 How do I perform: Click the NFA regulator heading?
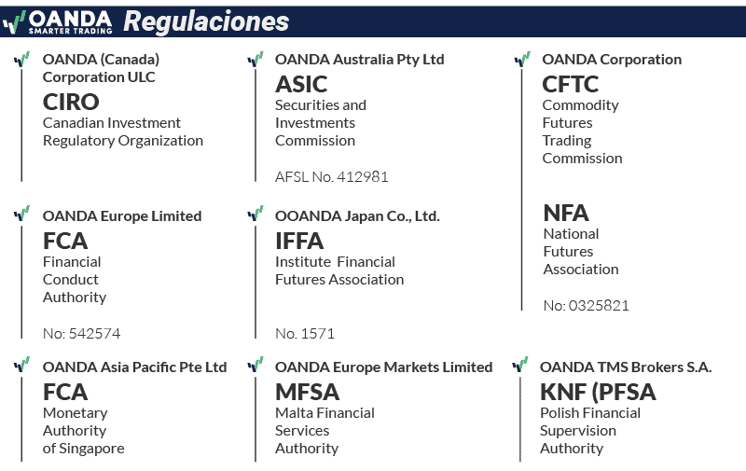566,214
